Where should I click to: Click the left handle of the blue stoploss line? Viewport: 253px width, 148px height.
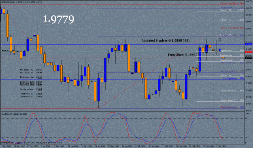(1, 44)
